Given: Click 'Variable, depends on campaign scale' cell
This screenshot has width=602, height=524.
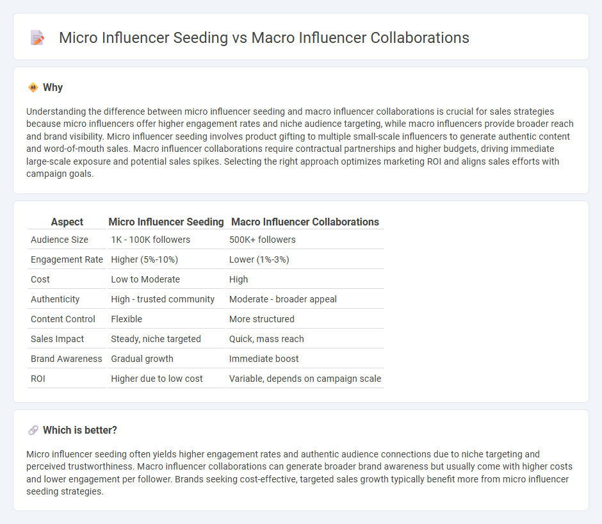Looking at the screenshot, I should tap(305, 379).
